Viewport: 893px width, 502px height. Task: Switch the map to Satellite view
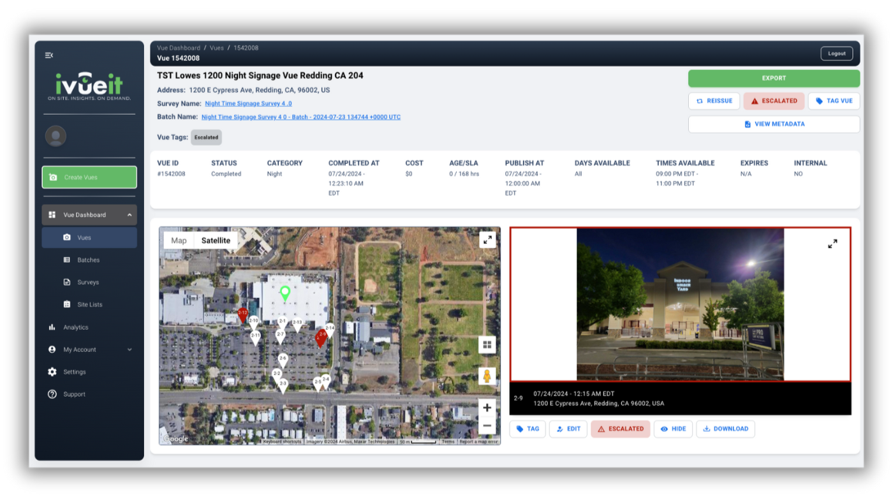tap(216, 240)
